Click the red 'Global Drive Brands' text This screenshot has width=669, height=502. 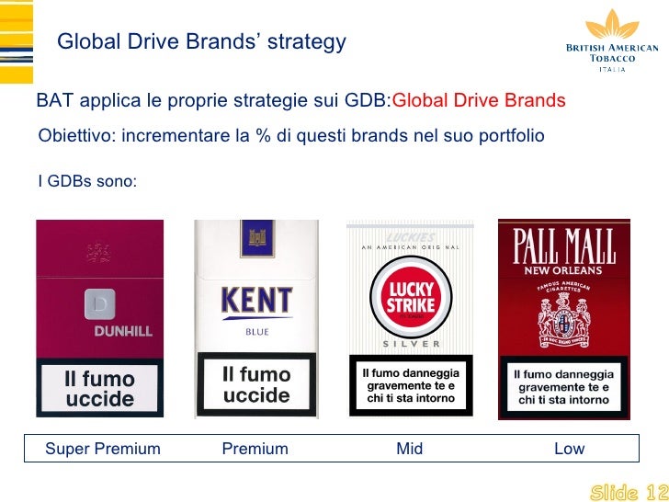coord(479,101)
